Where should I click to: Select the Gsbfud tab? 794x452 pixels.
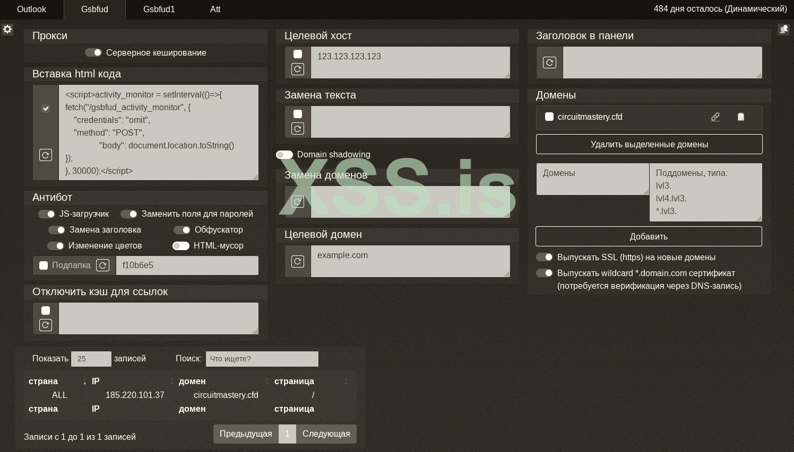tap(94, 10)
